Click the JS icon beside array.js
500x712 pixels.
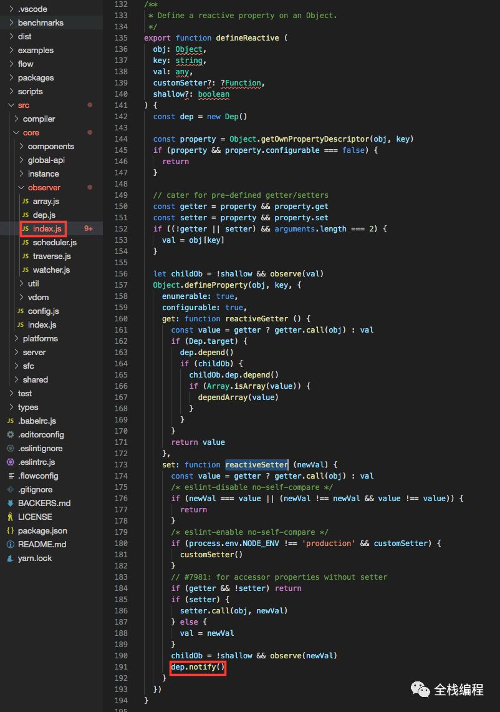pyautogui.click(x=26, y=201)
